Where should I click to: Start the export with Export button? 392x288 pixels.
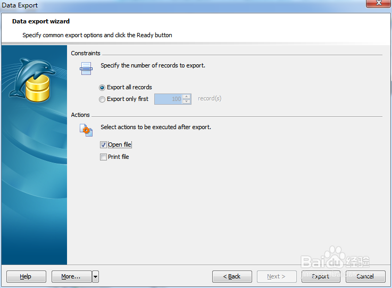click(x=321, y=276)
